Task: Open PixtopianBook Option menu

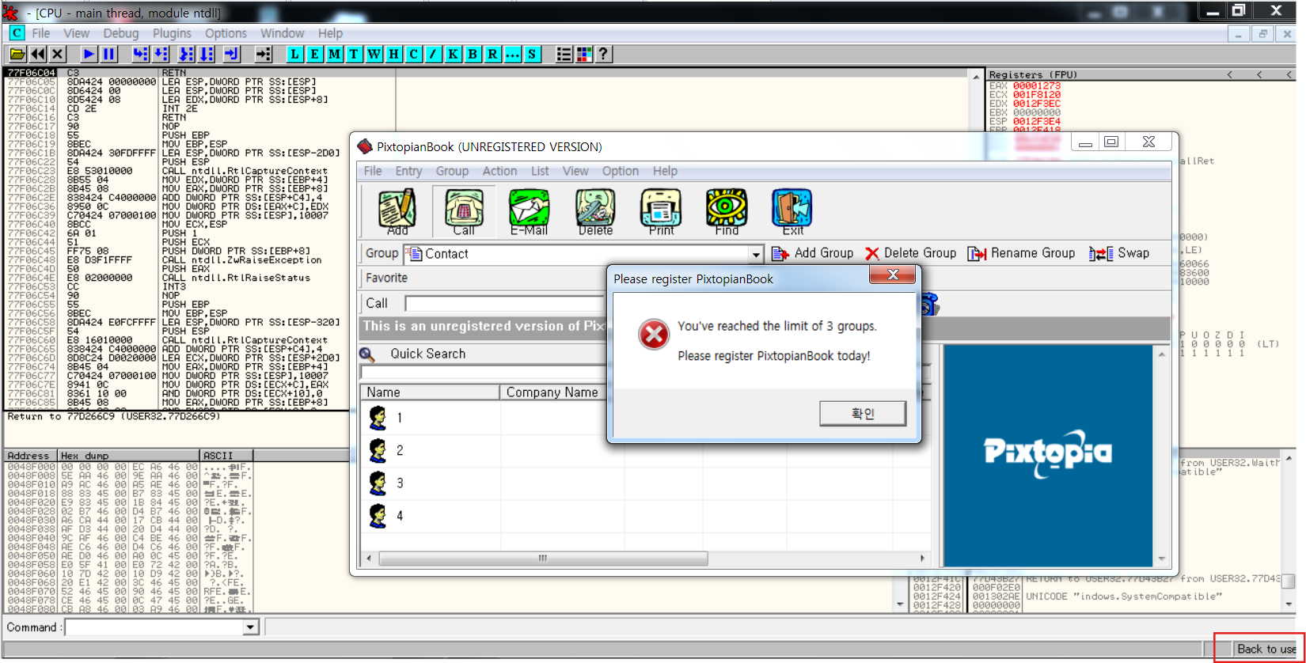Action: 620,171
